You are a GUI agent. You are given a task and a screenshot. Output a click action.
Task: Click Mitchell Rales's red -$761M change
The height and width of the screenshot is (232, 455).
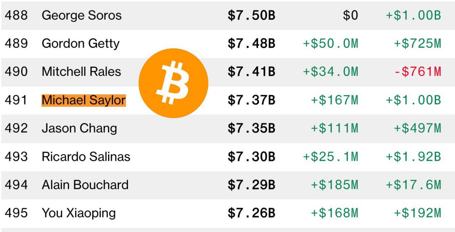[x=418, y=72]
